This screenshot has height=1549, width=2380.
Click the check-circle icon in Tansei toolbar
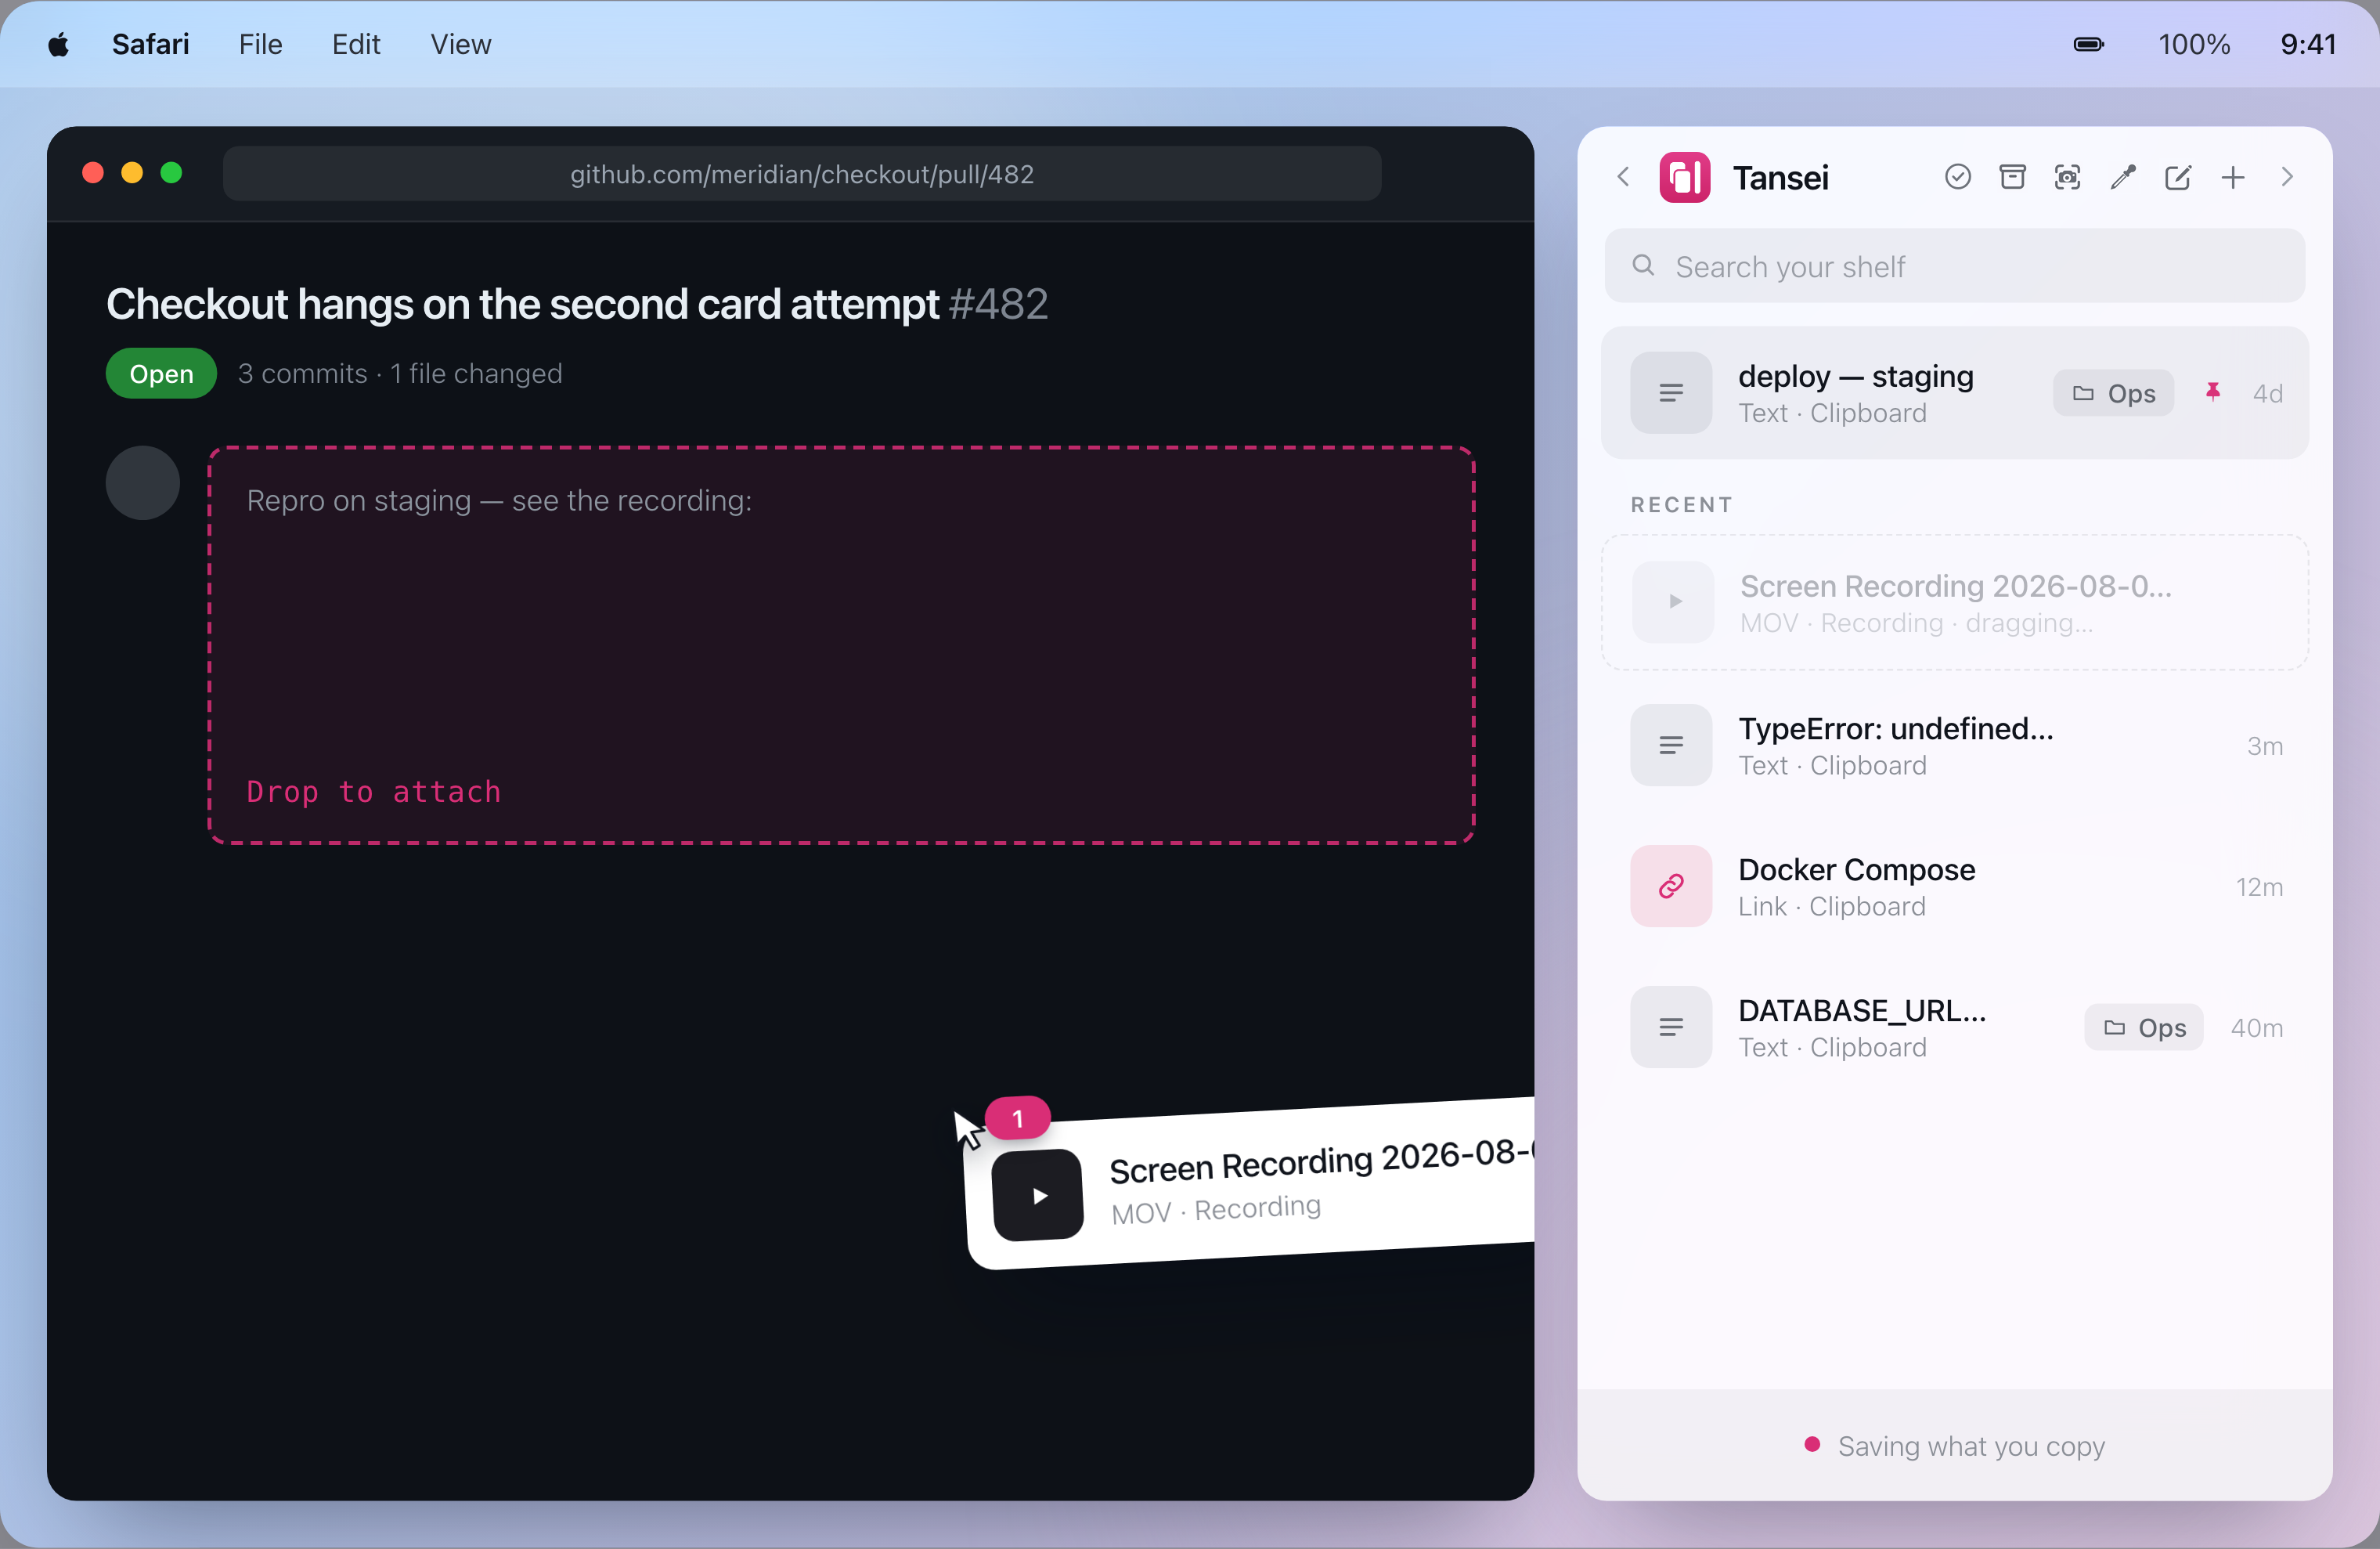(x=1957, y=177)
